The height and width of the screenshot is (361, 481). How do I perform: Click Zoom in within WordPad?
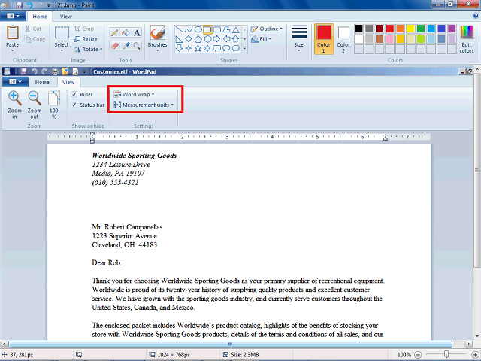point(14,105)
